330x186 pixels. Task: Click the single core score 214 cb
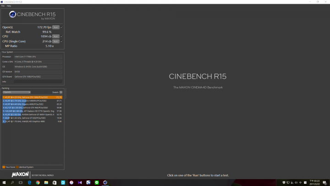point(47,41)
